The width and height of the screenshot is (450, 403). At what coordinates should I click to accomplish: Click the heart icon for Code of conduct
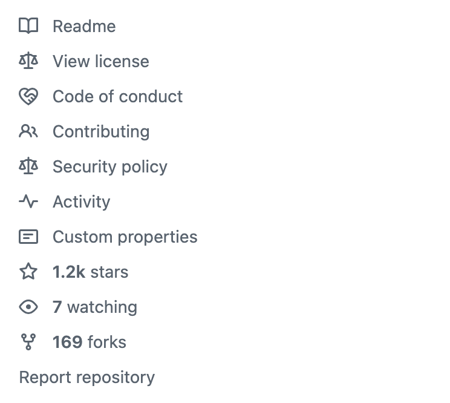pos(28,96)
